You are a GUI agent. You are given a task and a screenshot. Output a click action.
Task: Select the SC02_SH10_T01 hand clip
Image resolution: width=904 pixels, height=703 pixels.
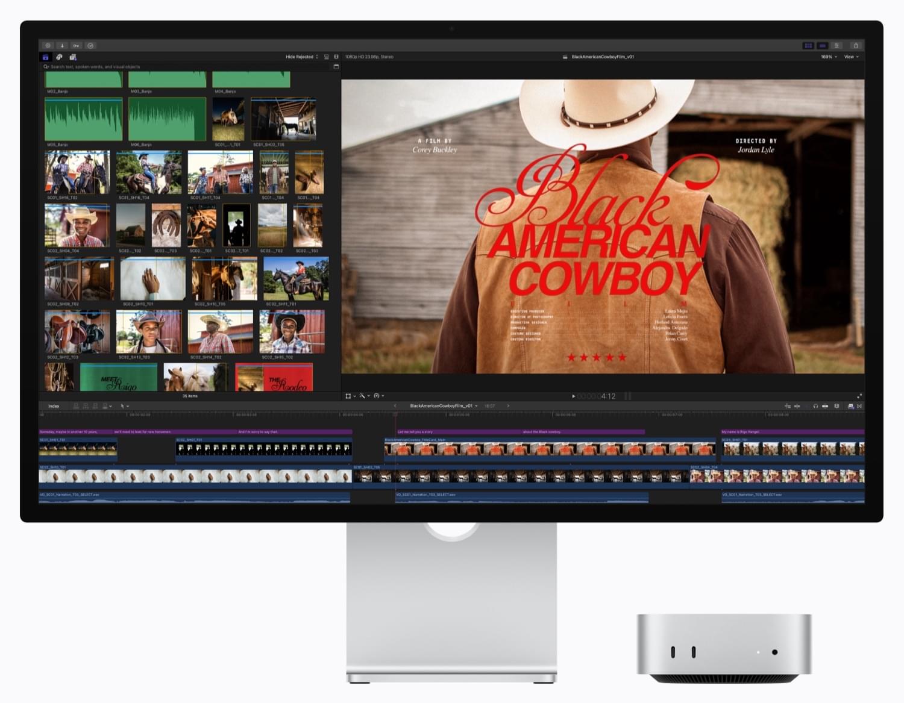(153, 278)
